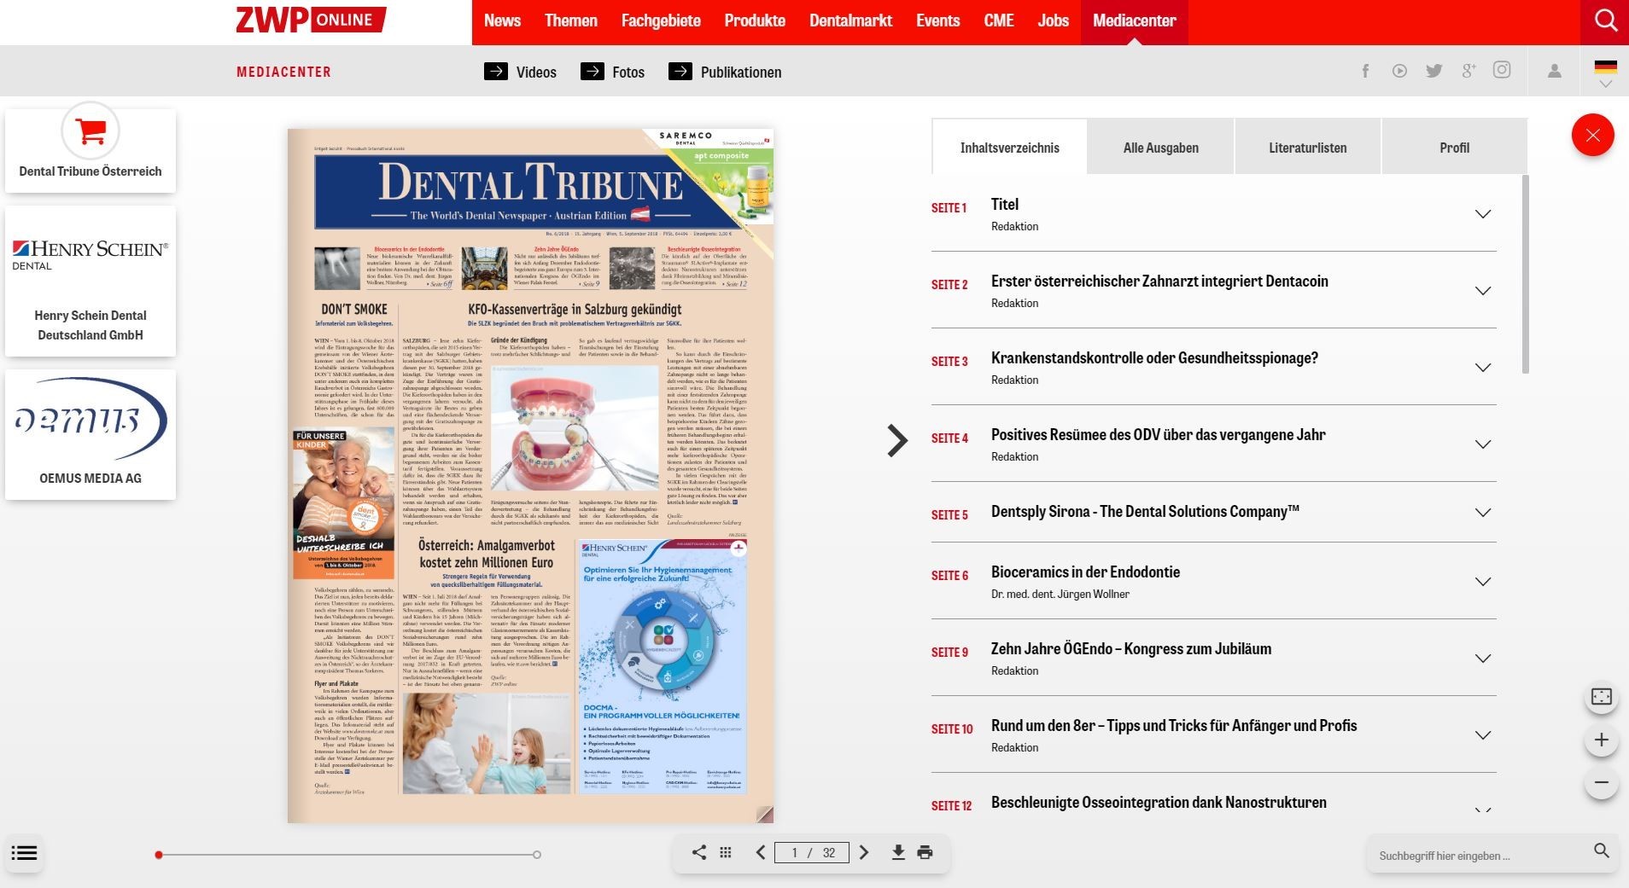
Task: Expand the Seite 2 Dentacoin entry
Action: click(x=1483, y=291)
